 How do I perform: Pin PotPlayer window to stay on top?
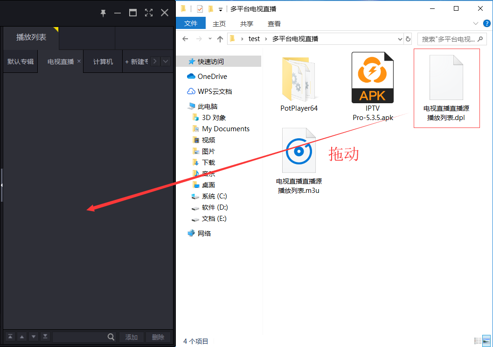pos(103,13)
